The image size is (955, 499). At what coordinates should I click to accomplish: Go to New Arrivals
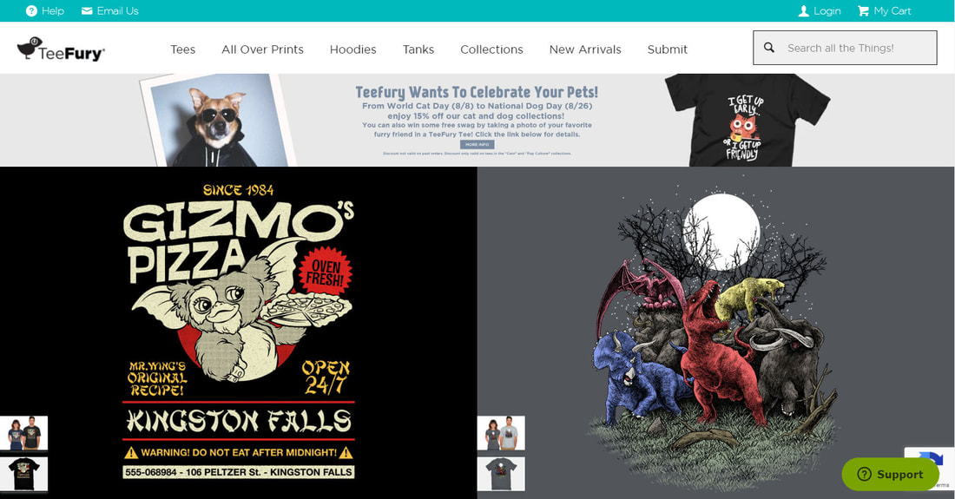pos(584,49)
